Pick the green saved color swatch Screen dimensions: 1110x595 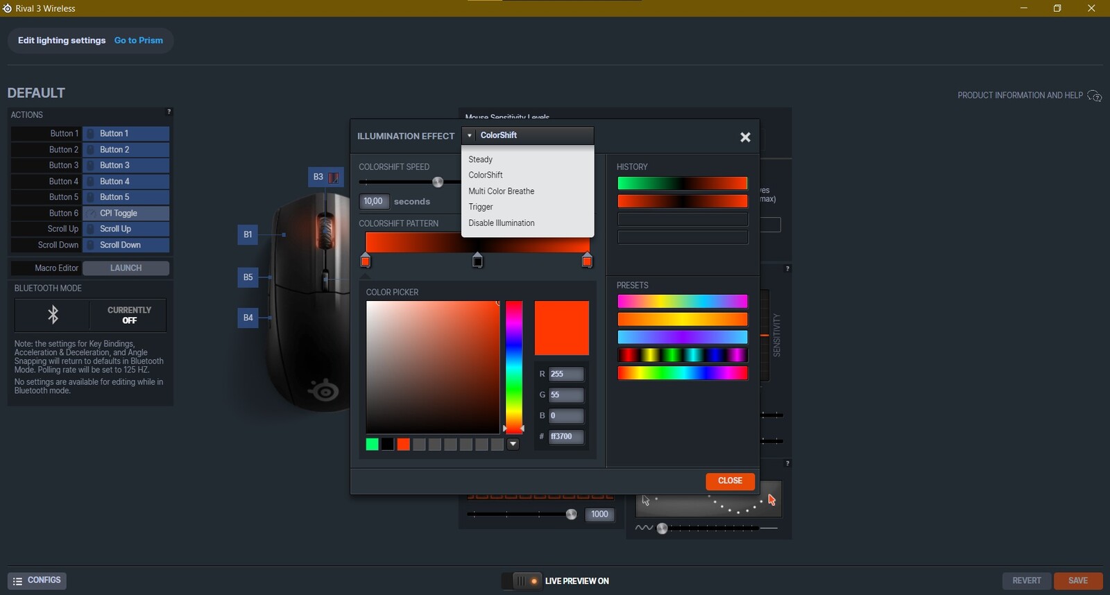pyautogui.click(x=373, y=445)
